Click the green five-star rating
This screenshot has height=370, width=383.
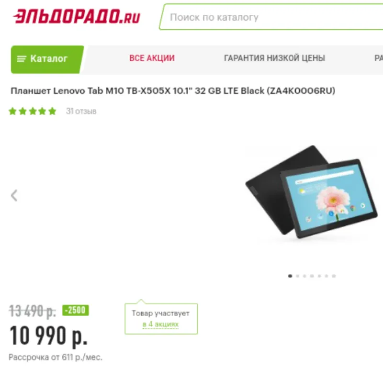[x=33, y=112]
